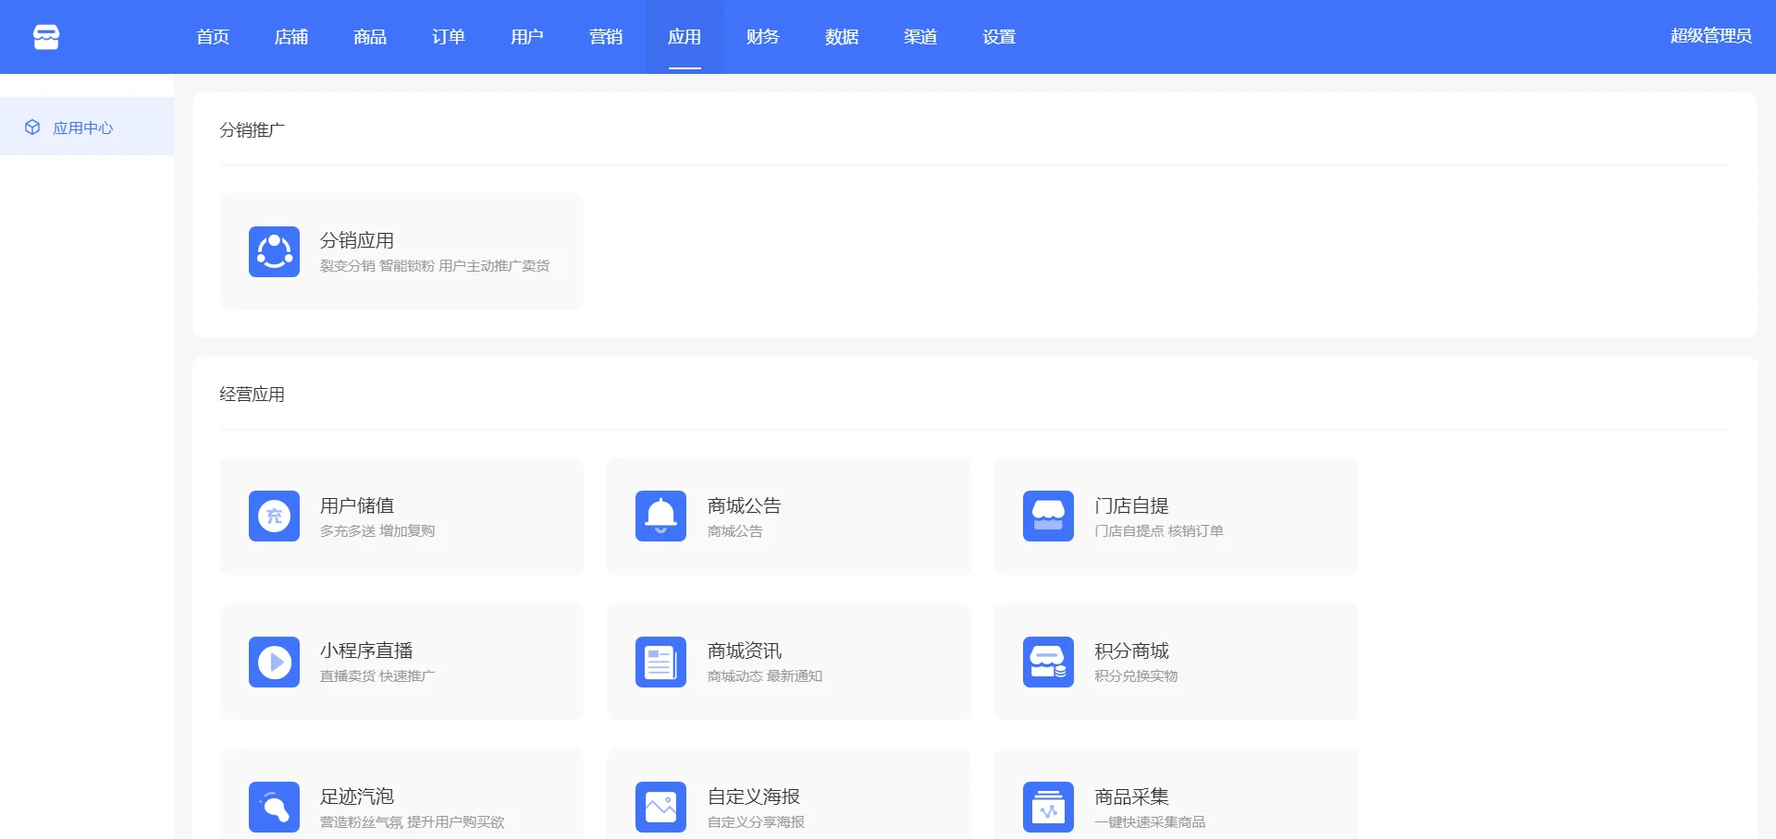
Task: Click the 超级管理员 account name
Action: tap(1710, 36)
